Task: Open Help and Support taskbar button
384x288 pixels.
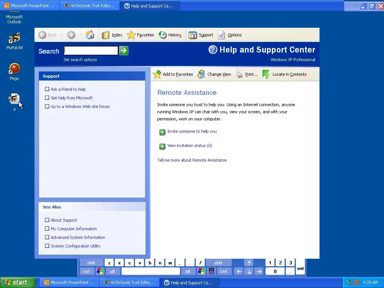Action: (x=189, y=282)
